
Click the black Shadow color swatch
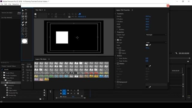click(147, 66)
